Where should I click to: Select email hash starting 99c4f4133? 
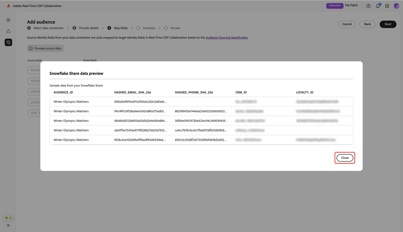pyautogui.click(x=140, y=111)
